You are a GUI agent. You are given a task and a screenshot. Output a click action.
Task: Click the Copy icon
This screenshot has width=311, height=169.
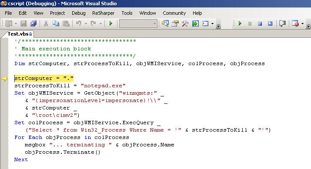tap(56, 23)
